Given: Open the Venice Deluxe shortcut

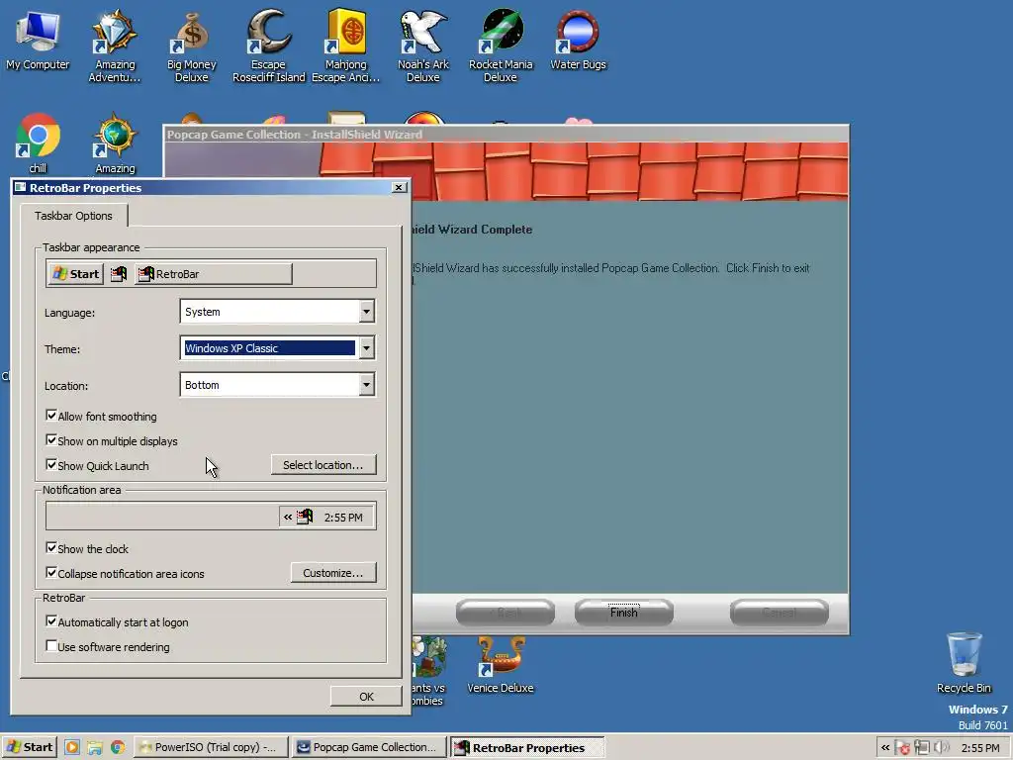Looking at the screenshot, I should [501, 666].
